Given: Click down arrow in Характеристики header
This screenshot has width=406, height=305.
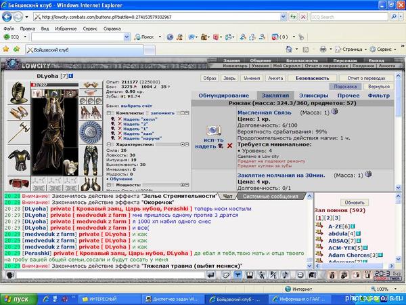Looking at the screenshot, I should coord(187,144).
